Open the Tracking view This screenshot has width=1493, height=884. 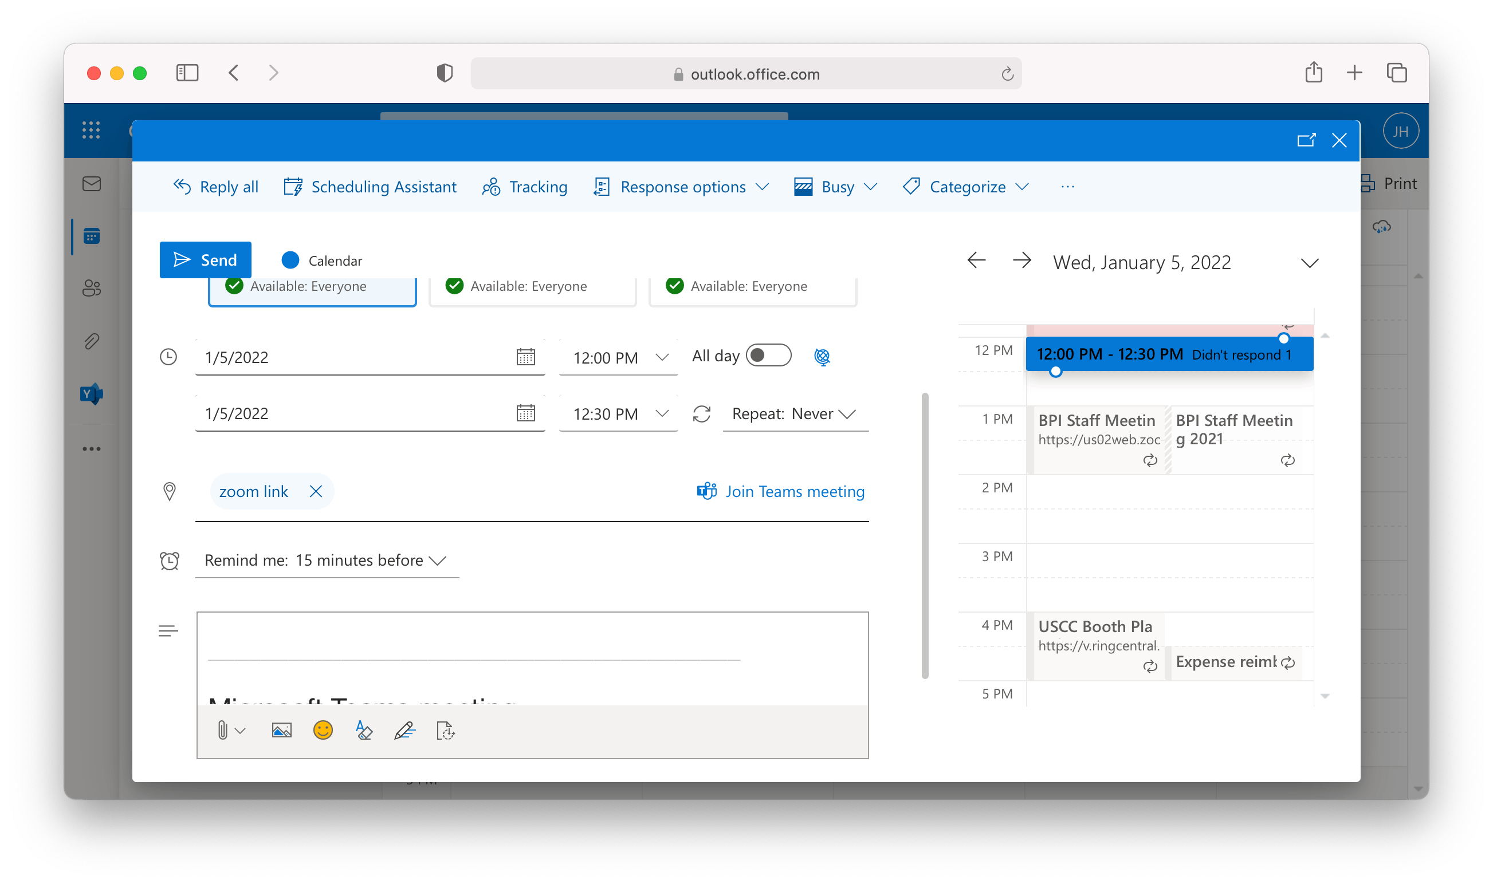(x=524, y=187)
